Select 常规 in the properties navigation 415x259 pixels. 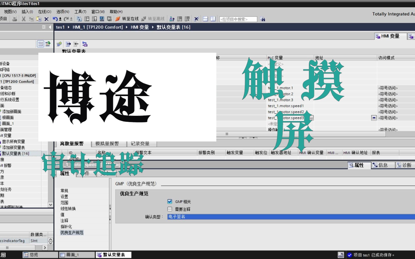(x=64, y=191)
